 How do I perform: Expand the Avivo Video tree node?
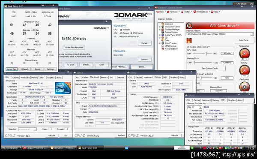(x=159, y=43)
